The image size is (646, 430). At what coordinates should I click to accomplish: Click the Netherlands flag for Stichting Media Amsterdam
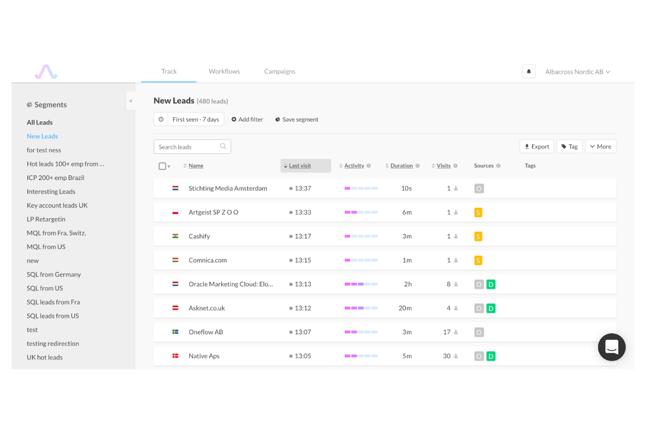click(x=175, y=188)
